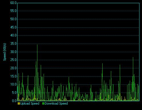Click the 15.0 y-axis label
Image resolution: width=142 pixels, height=110 pixels.
[x=13, y=76]
